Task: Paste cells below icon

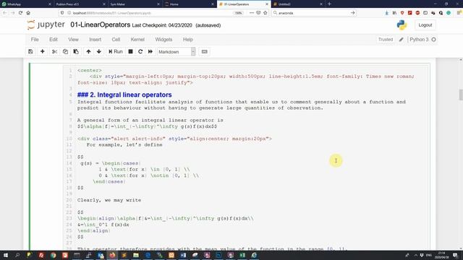Action: click(76, 51)
